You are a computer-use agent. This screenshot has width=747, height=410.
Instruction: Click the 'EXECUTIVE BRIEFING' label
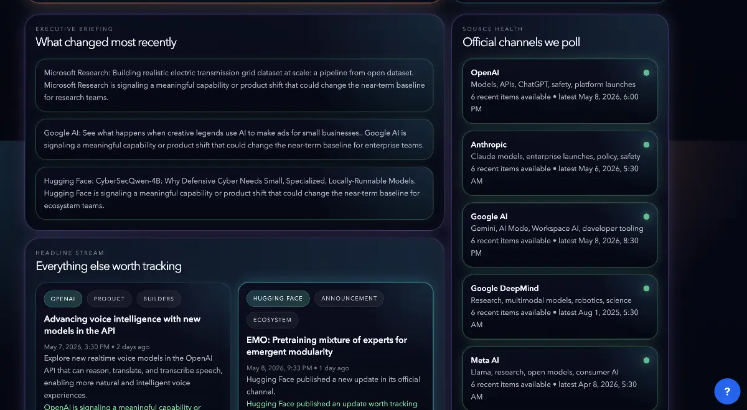(x=75, y=29)
